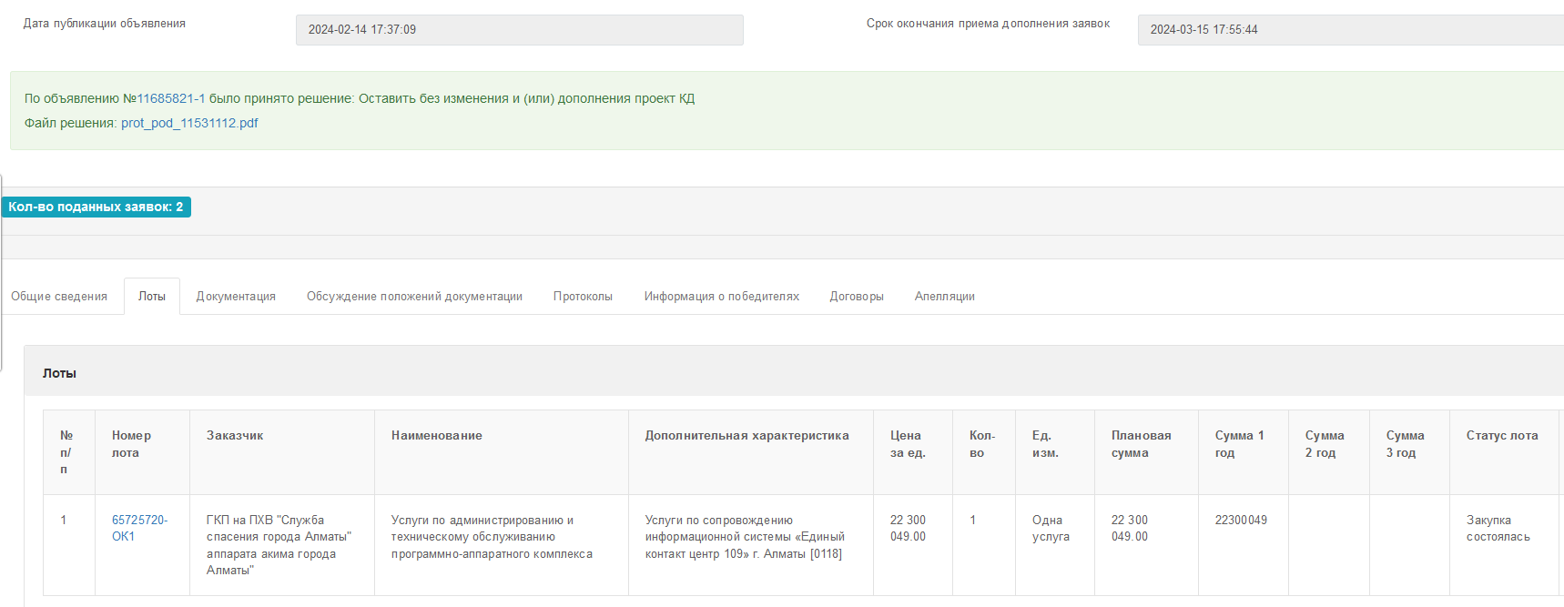The height and width of the screenshot is (607, 1564).
Task: Open Обсуждение положений документации tab
Action: 414,297
